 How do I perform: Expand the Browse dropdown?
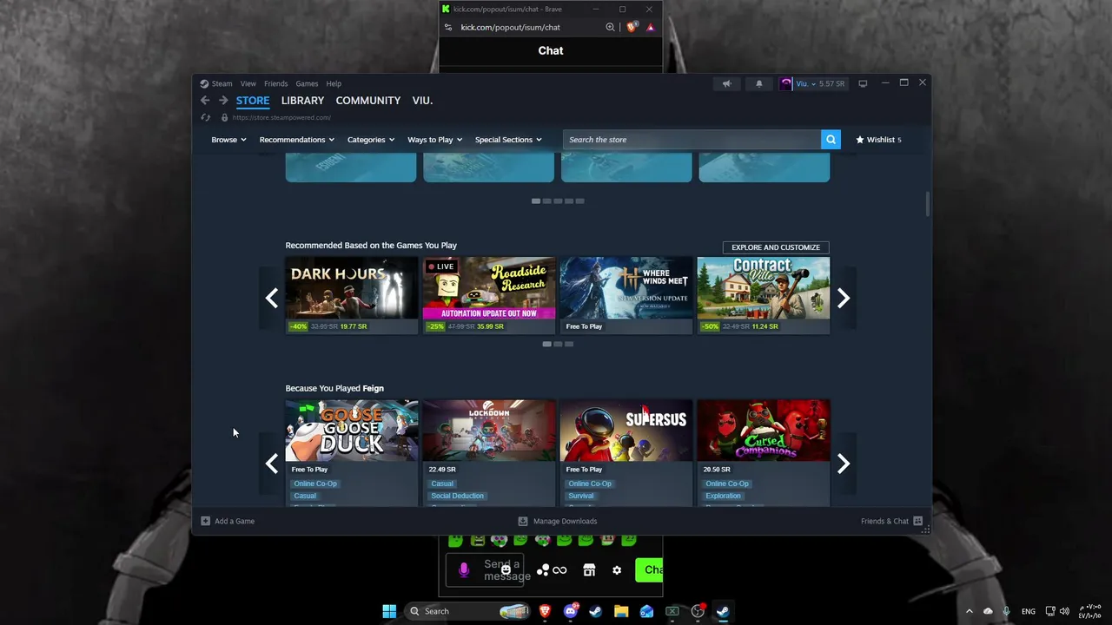(x=228, y=140)
